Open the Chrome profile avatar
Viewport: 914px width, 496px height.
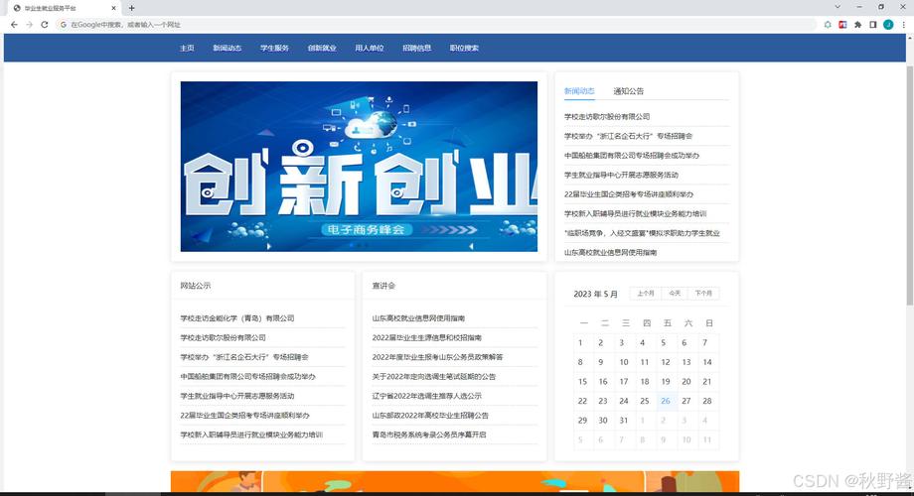coord(887,25)
